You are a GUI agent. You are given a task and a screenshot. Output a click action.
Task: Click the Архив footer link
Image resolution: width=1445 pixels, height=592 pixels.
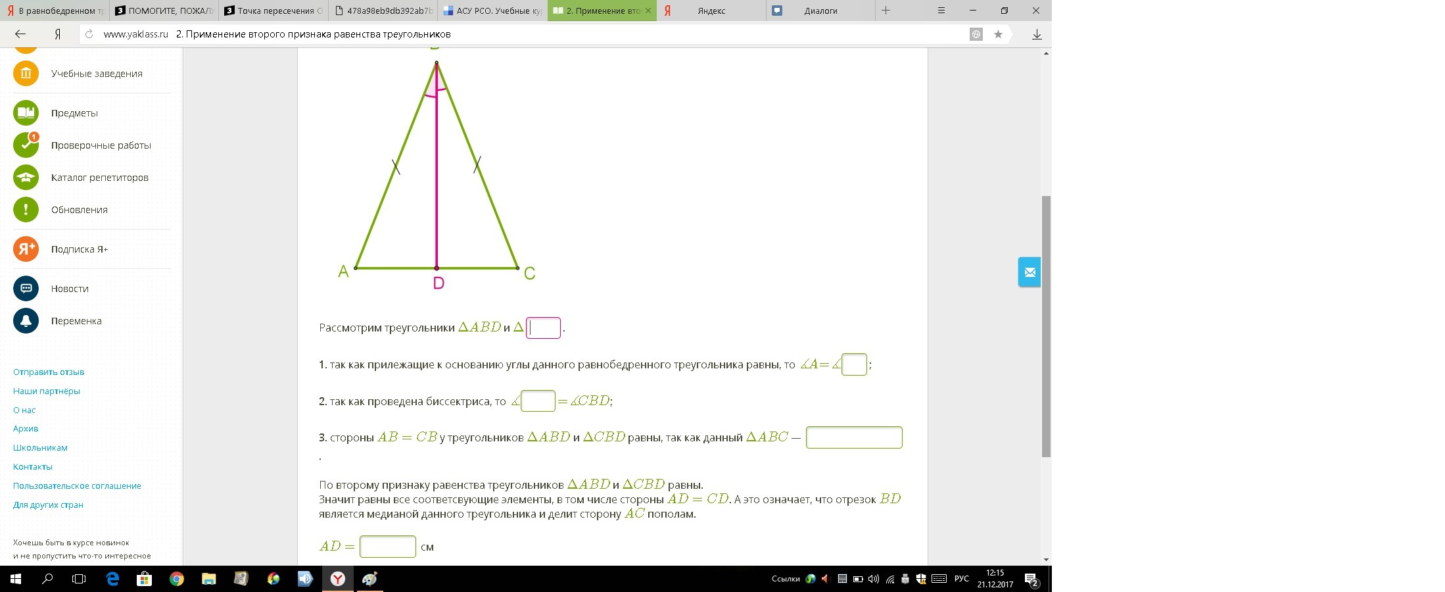click(x=26, y=428)
